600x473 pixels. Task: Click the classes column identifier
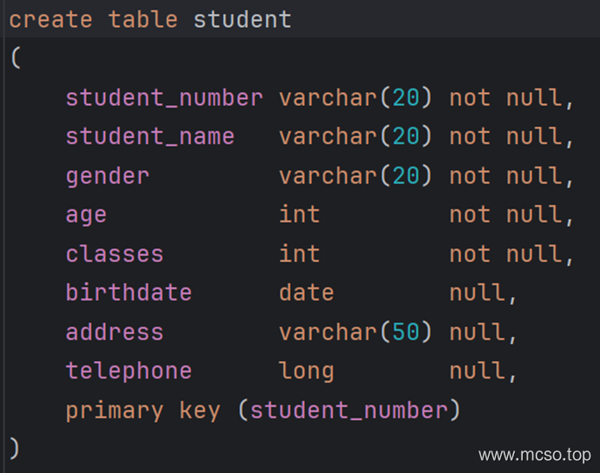[x=115, y=254]
